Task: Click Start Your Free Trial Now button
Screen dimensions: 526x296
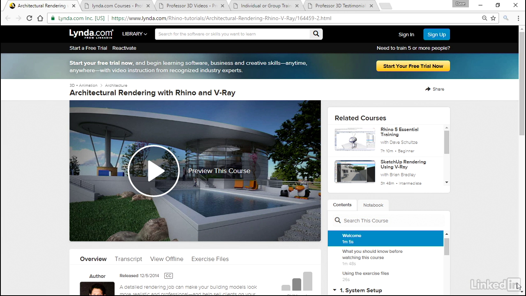Action: tap(413, 66)
